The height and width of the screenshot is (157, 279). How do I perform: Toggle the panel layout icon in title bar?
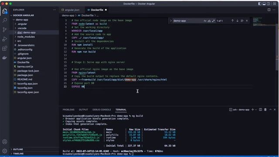tap(264, 4)
